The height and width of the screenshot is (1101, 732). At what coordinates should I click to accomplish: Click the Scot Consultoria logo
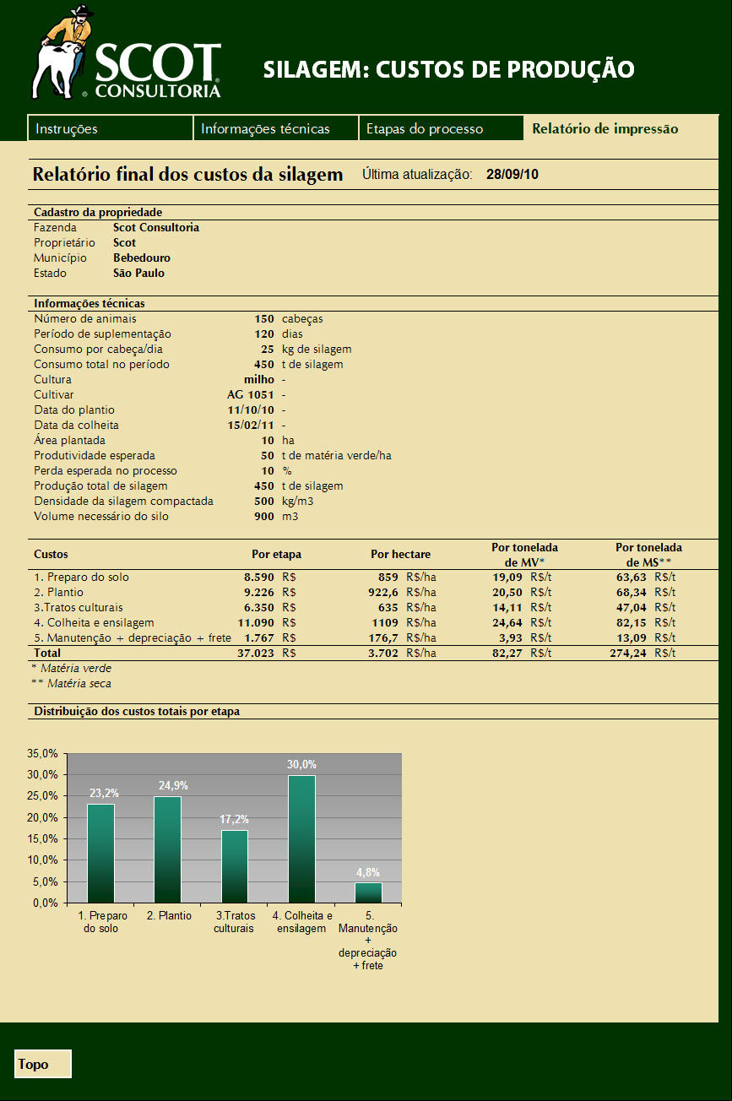pyautogui.click(x=127, y=53)
